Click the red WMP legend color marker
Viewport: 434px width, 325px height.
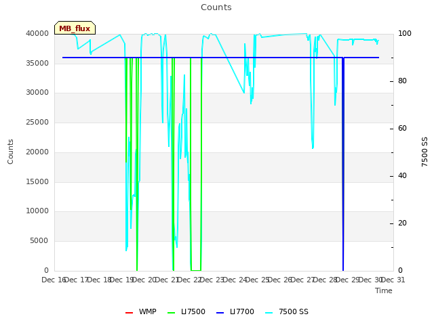[129, 313]
